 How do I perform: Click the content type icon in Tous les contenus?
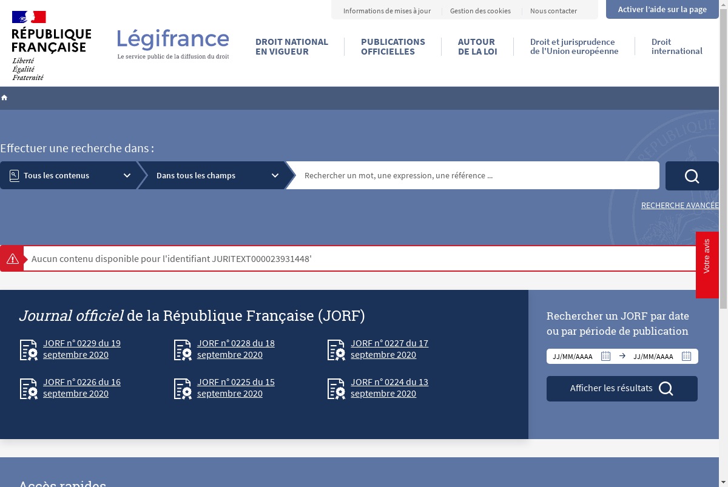point(15,176)
